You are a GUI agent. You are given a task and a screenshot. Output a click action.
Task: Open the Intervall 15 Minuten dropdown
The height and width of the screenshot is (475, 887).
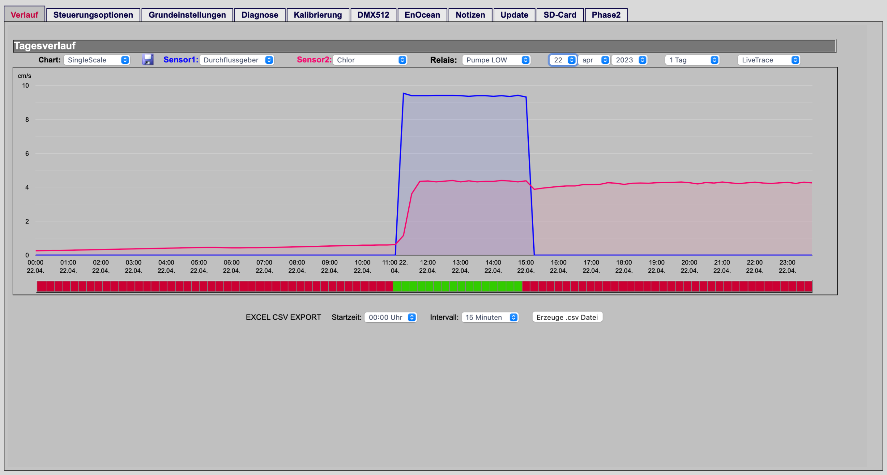[x=490, y=317]
